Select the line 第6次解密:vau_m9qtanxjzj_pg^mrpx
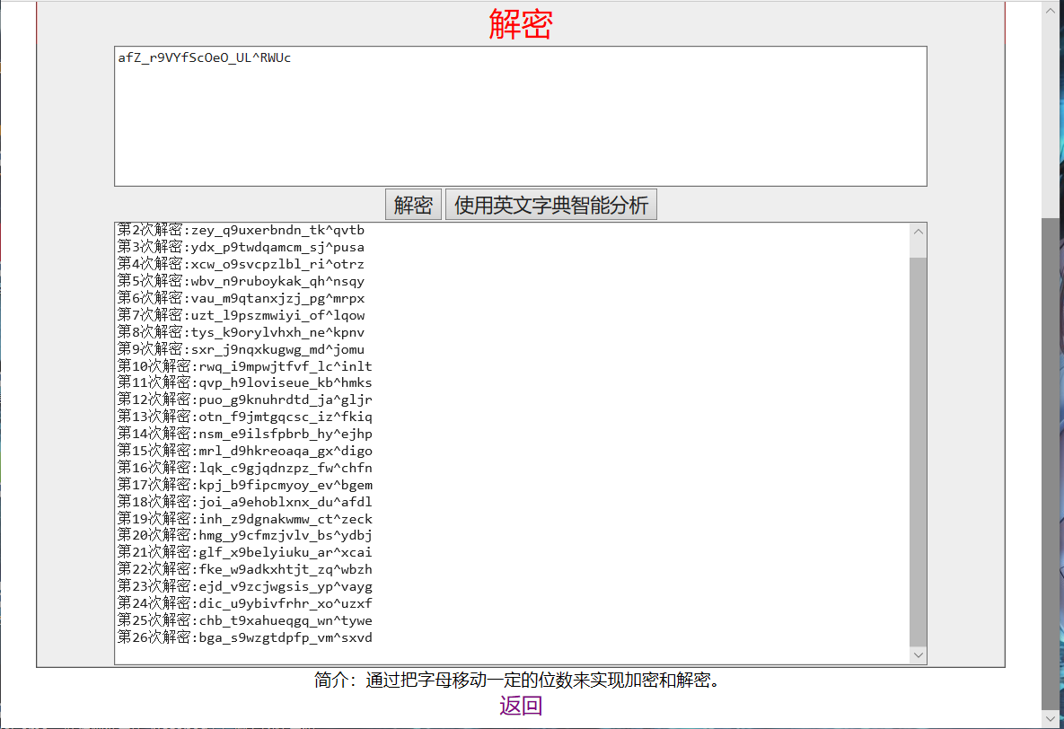 tap(241, 298)
